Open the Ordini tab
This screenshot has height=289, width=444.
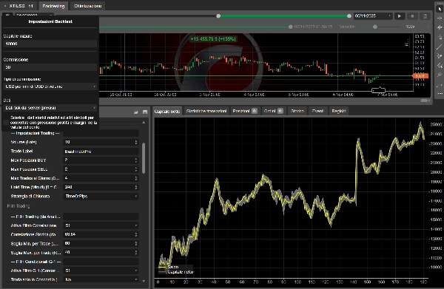click(274, 111)
